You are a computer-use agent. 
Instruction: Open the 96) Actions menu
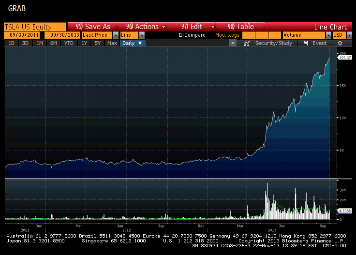click(142, 27)
